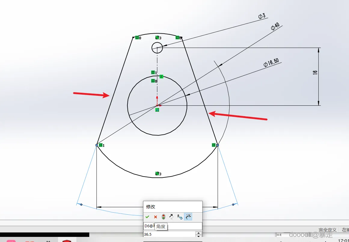Screen dimensions: 349x242
Task: Click relation icon at bottom-right endpoint
Action: pyautogui.click(x=214, y=145)
